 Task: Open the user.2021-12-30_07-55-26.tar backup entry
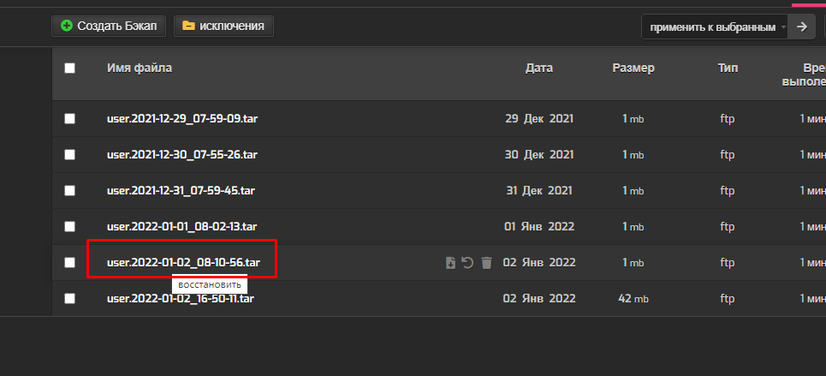pos(182,154)
